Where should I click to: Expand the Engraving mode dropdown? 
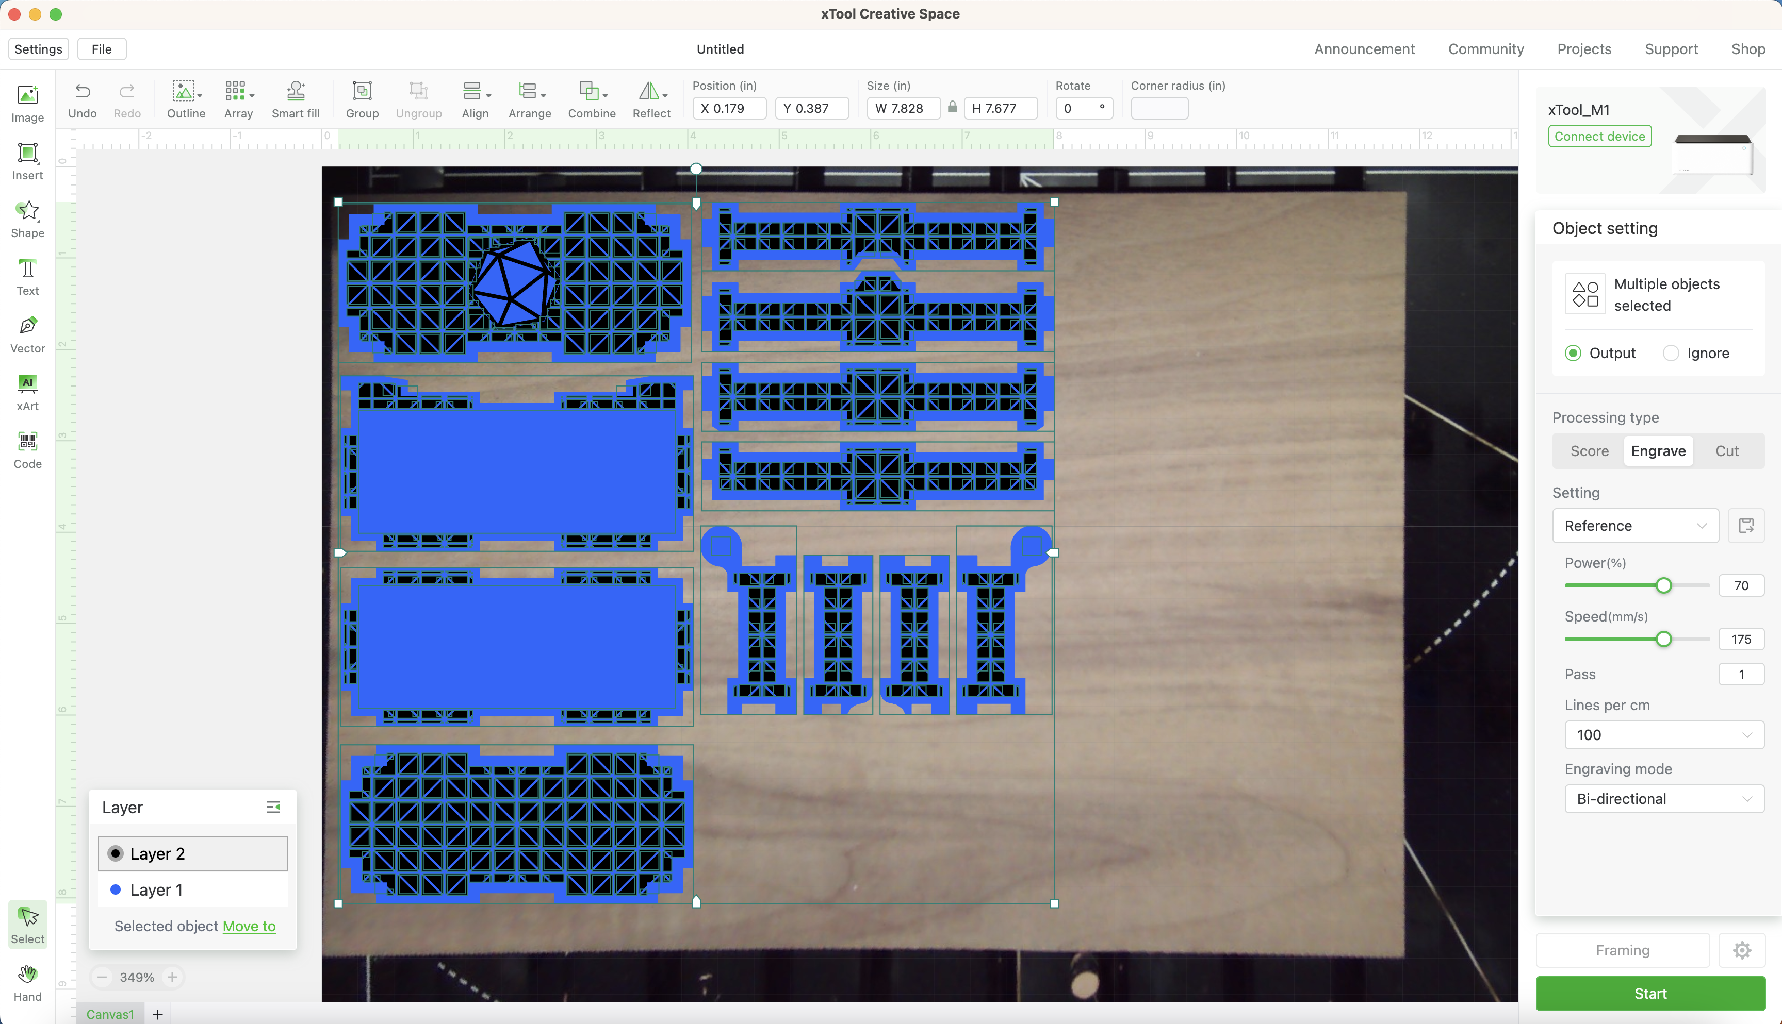[x=1658, y=799]
